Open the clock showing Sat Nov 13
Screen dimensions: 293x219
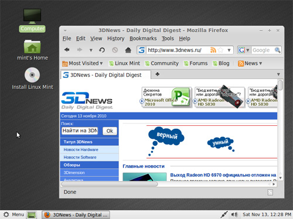point(267,214)
